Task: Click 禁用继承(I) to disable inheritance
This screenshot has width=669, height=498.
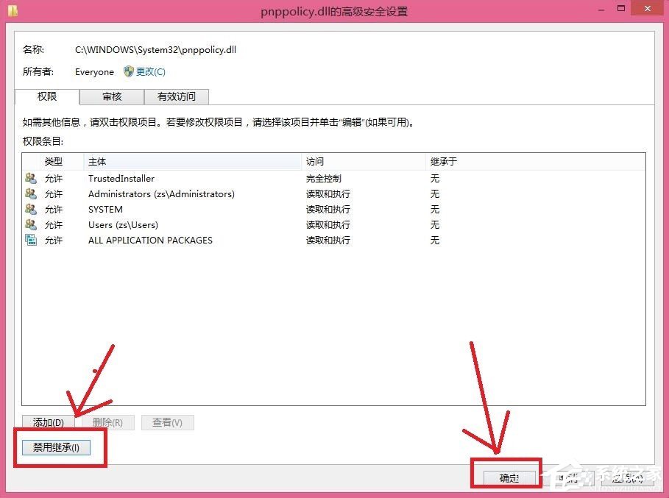Action: [x=55, y=447]
